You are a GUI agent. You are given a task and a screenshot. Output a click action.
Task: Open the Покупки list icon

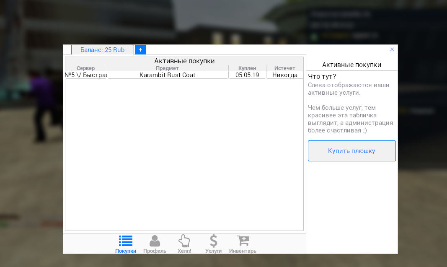point(126,241)
